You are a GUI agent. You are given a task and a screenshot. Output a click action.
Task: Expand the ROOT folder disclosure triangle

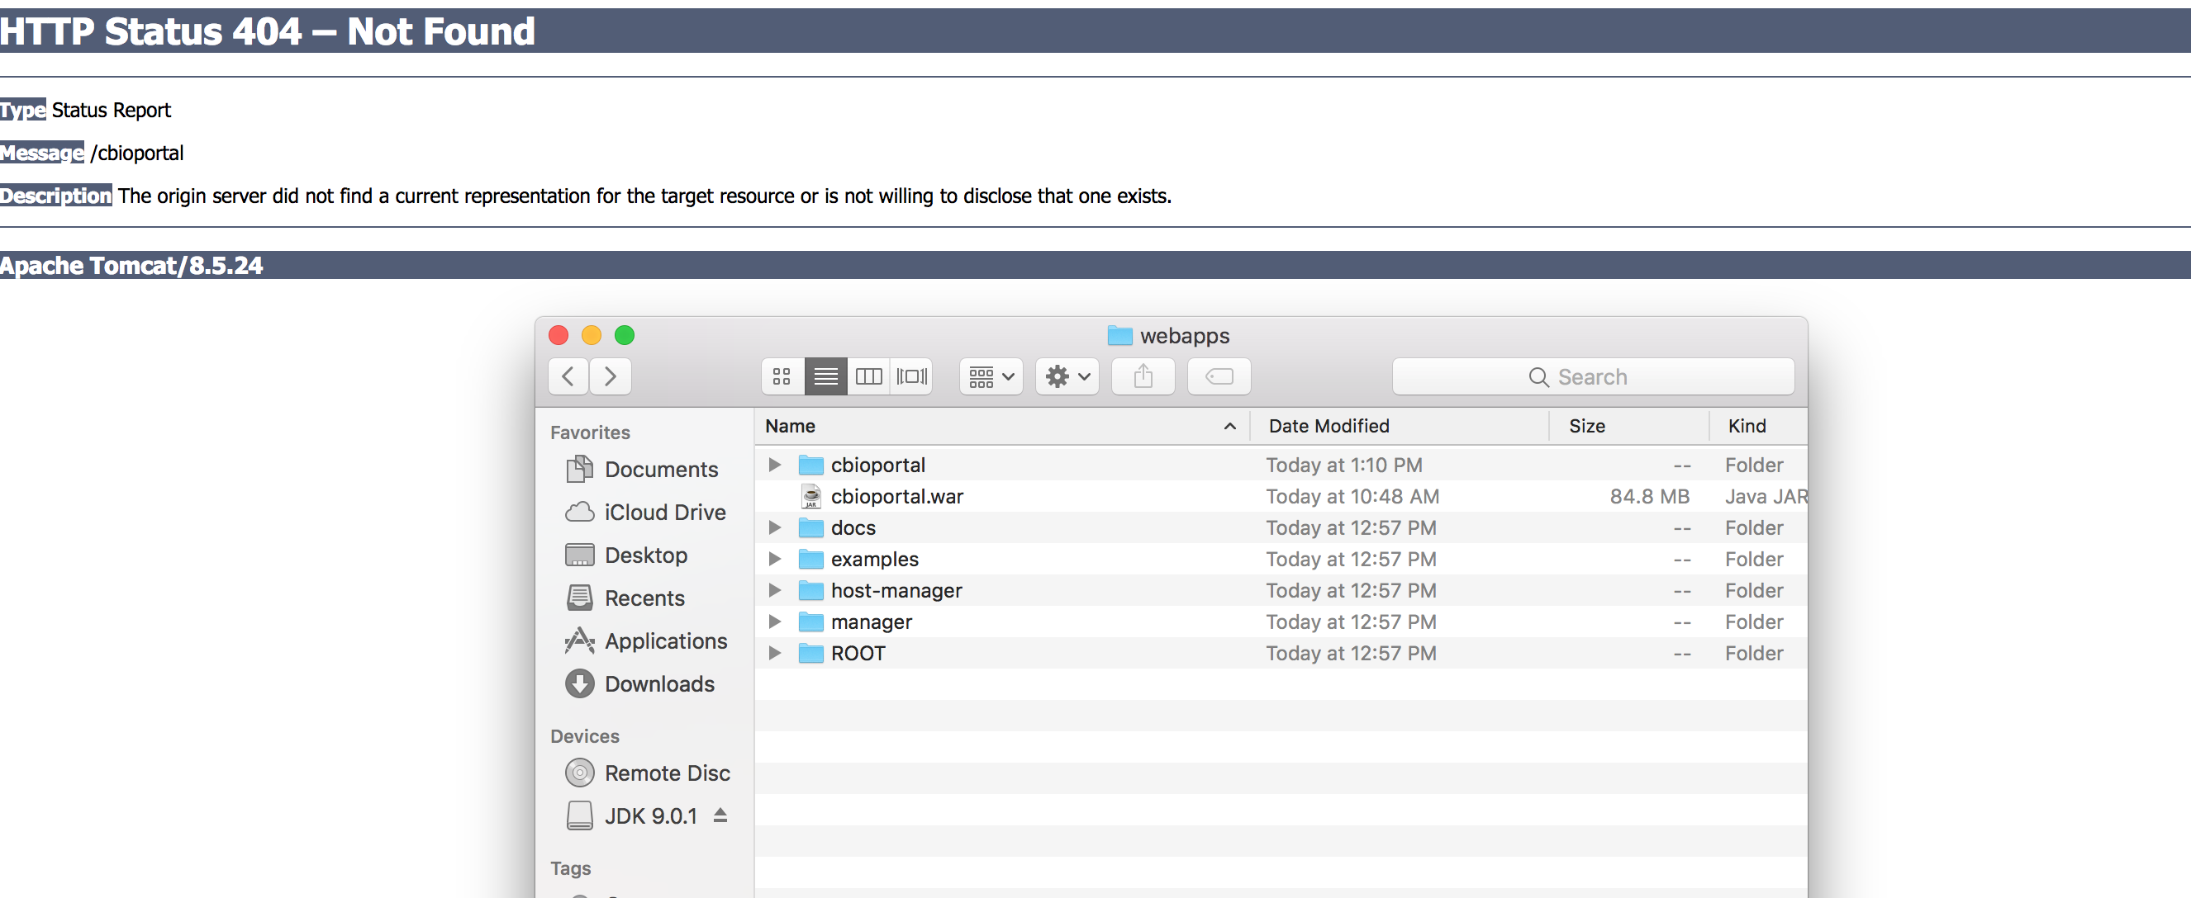(x=774, y=654)
